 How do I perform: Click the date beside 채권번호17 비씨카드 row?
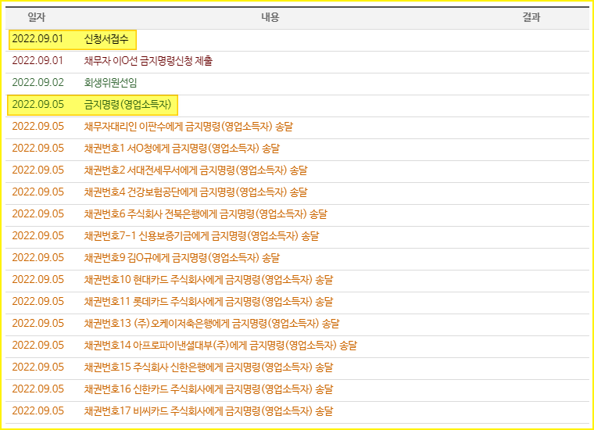point(38,411)
